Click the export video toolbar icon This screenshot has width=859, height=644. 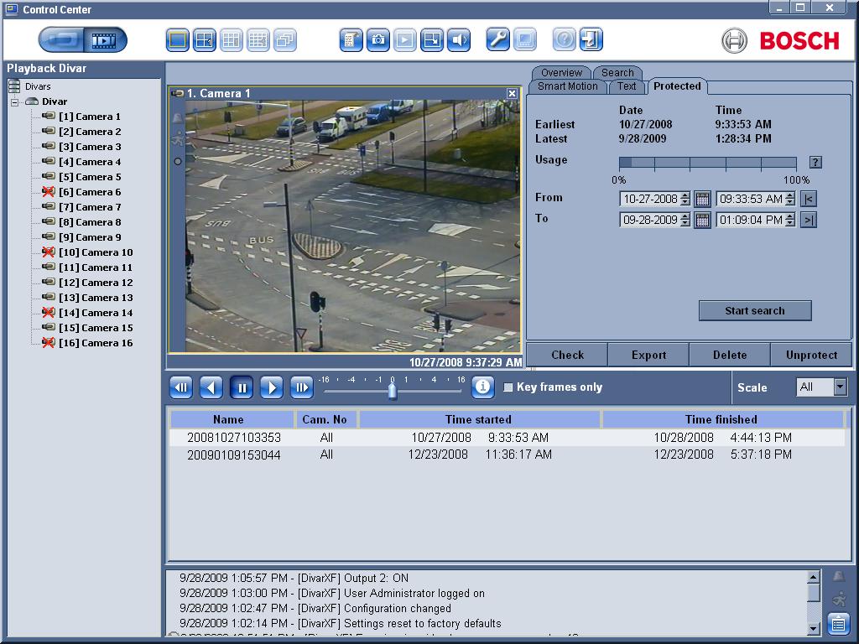432,40
